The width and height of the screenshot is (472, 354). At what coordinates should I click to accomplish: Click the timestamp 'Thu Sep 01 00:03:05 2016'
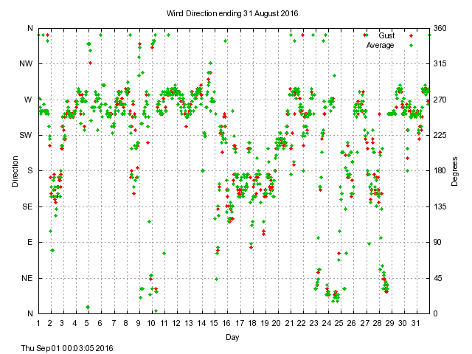point(67,348)
